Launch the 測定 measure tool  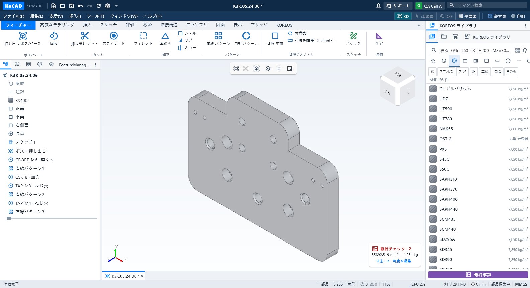click(379, 39)
